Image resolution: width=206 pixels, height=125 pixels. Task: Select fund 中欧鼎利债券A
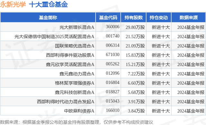[x=79, y=111]
